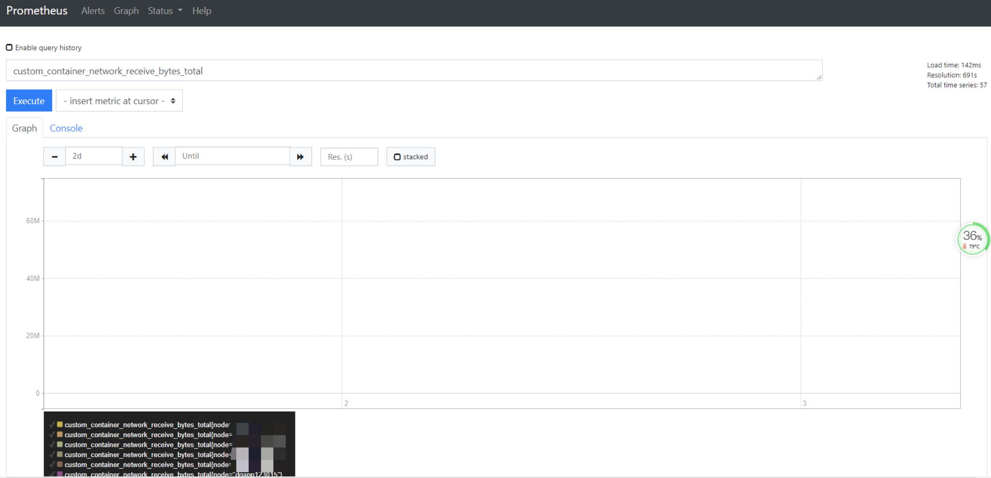Screen dimensions: 991x478
Task: Increase the time range with plus button
Action: 133,157
